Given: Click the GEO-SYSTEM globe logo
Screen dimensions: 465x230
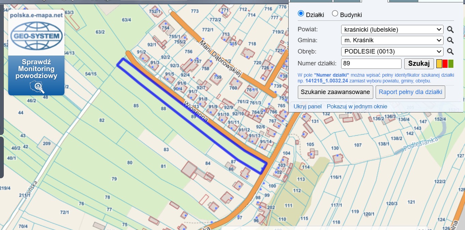Looking at the screenshot, I should pos(36,36).
